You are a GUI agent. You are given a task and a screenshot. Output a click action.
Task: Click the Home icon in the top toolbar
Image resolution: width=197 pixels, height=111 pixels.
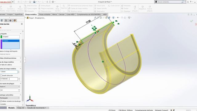pos(18,2)
